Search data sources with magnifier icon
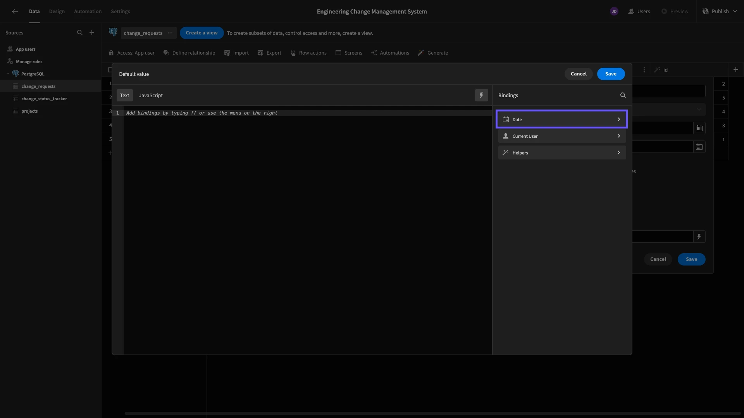The width and height of the screenshot is (744, 418). click(80, 33)
